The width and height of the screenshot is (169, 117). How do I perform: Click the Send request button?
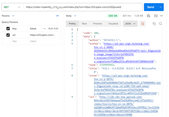151,7
